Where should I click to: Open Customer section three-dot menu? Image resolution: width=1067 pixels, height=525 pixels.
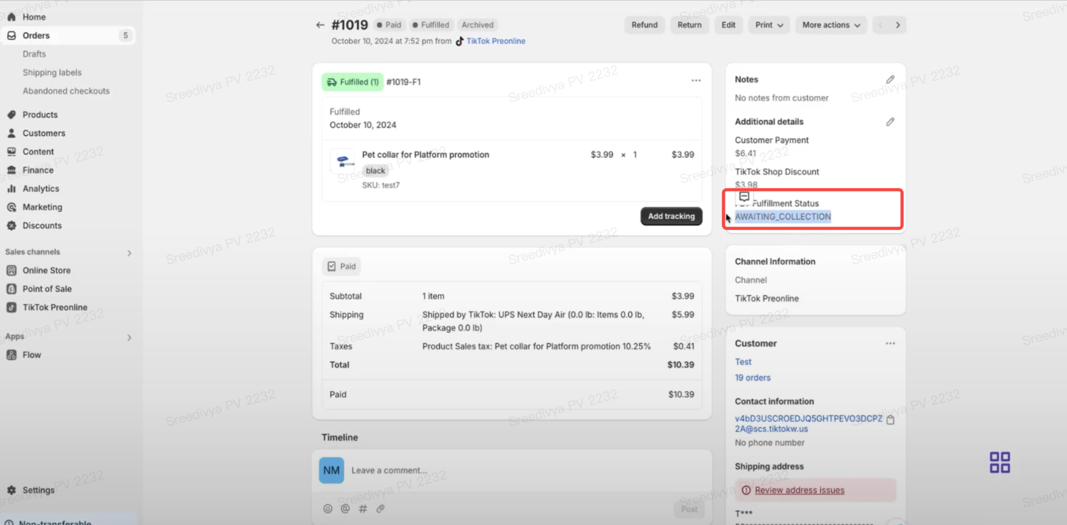tap(890, 343)
